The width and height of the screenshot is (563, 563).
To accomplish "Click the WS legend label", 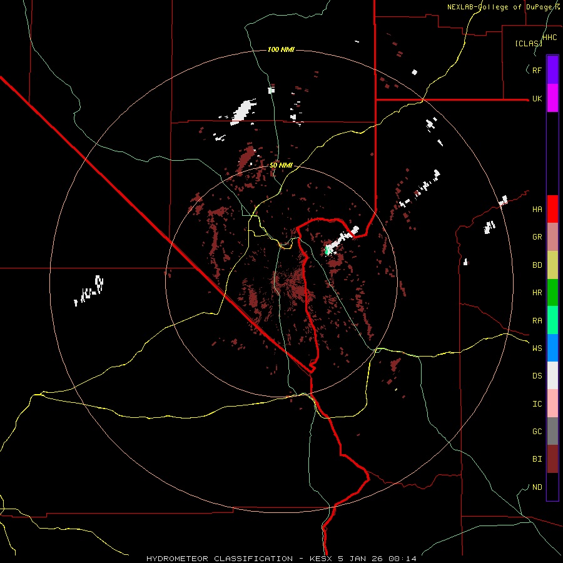I will pos(537,348).
